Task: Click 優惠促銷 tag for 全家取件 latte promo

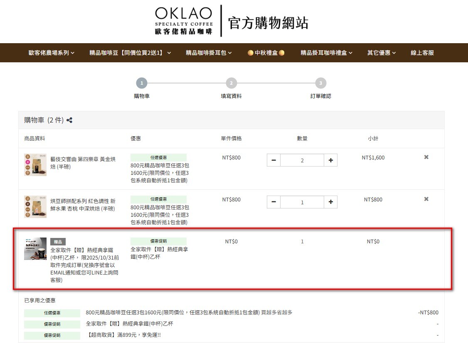Action: click(52, 324)
